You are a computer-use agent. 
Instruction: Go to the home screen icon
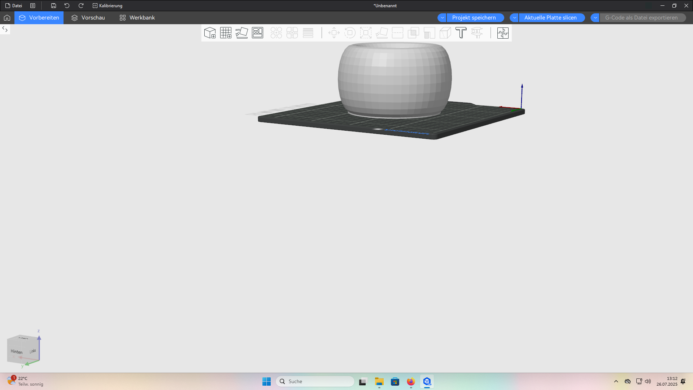click(x=7, y=18)
